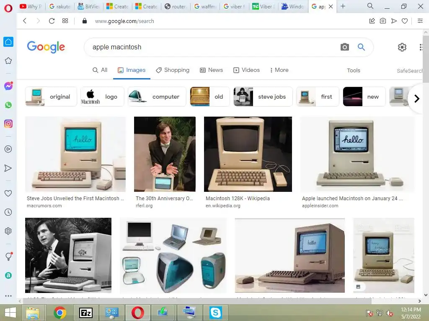Image resolution: width=429 pixels, height=321 pixels.
Task: Reload the current page
Action: tap(52, 21)
